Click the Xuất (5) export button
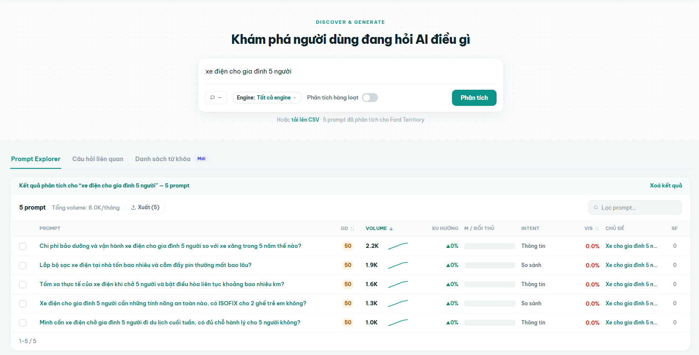 (145, 207)
